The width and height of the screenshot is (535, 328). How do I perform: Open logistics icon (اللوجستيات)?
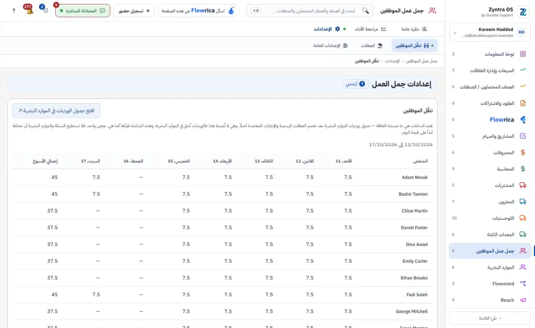pyautogui.click(x=523, y=218)
